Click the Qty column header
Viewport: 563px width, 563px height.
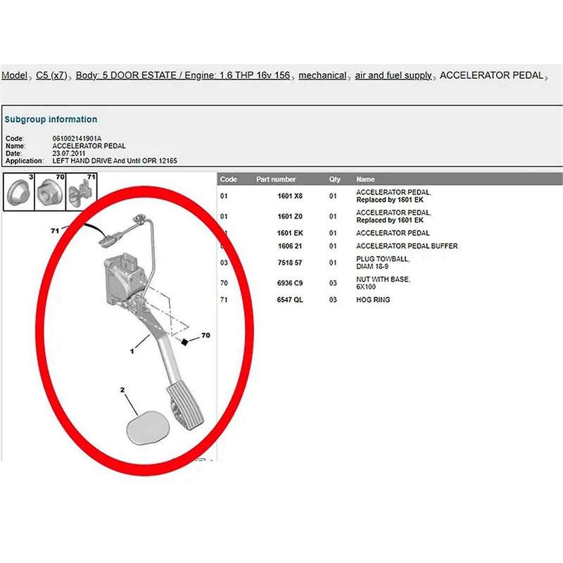[x=335, y=179]
